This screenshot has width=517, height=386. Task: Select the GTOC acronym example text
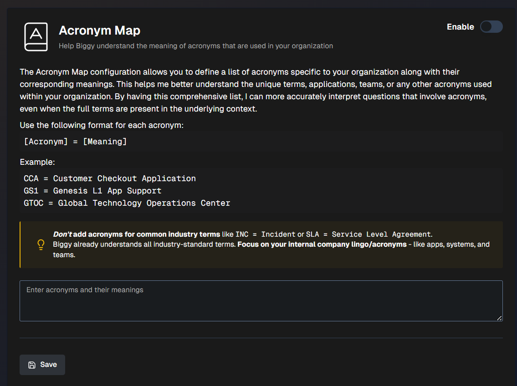point(126,203)
